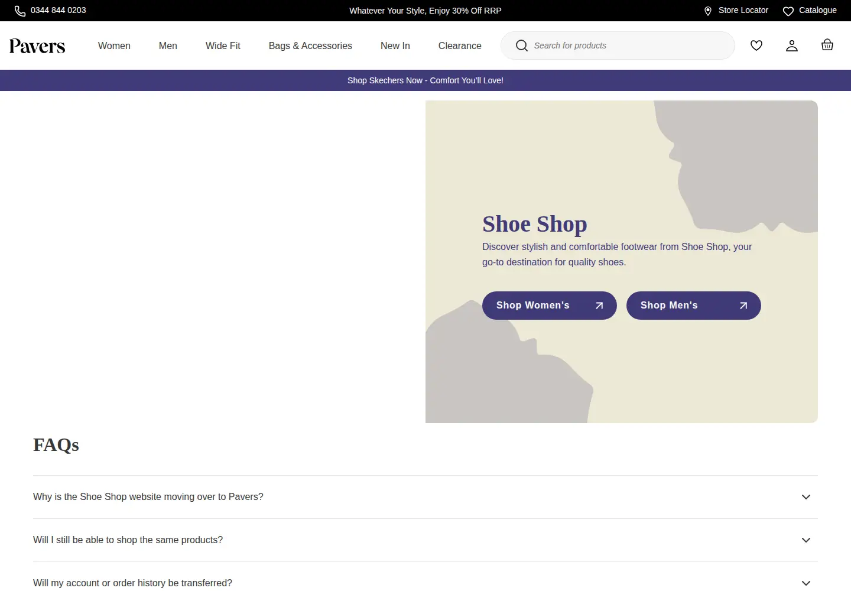This screenshot has height=591, width=851.
Task: Open the New In menu
Action: click(395, 46)
